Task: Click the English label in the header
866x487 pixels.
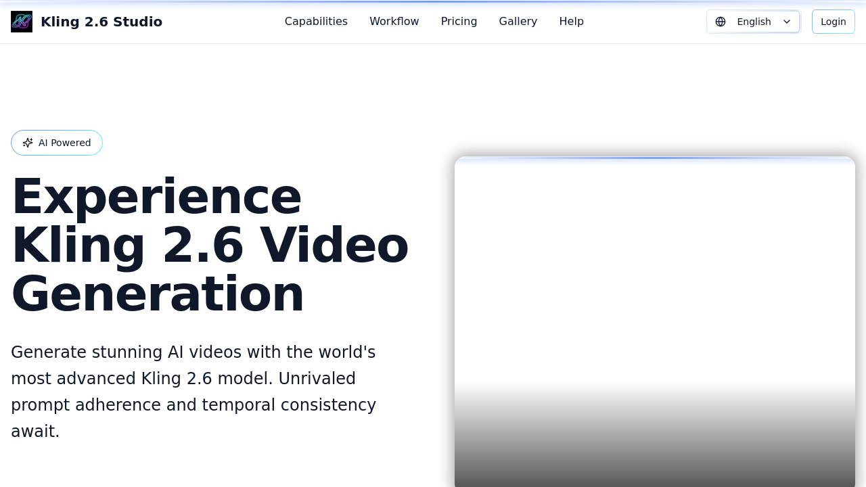Action: coord(754,21)
